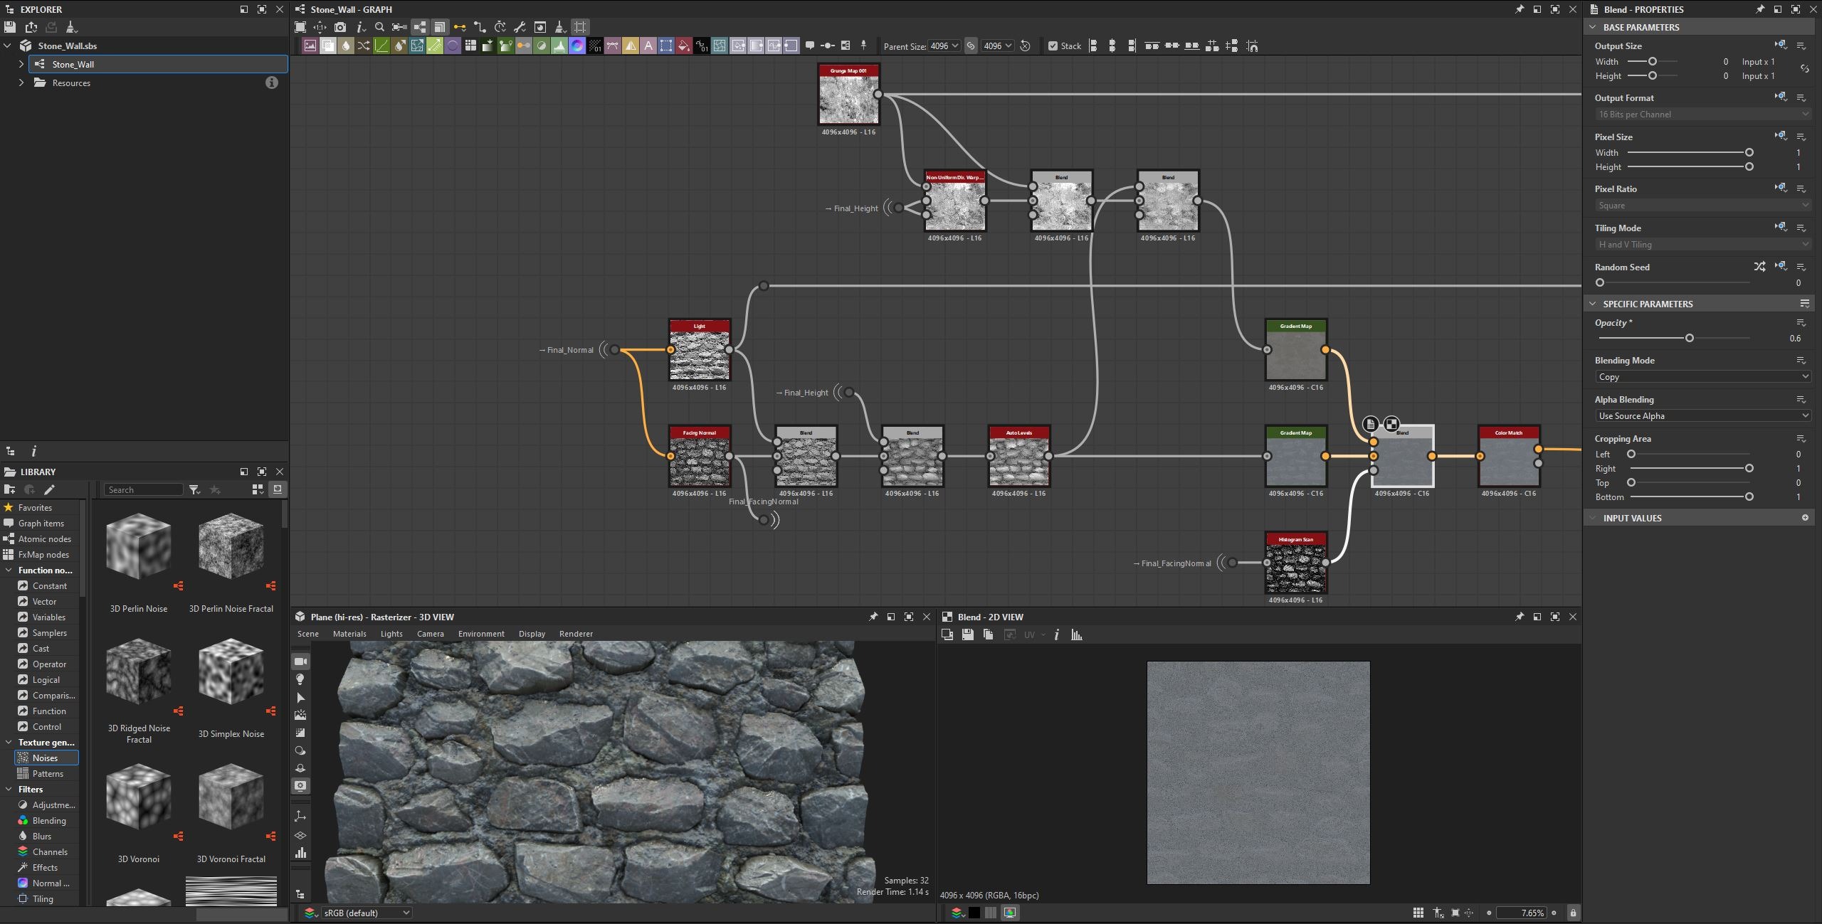The width and height of the screenshot is (1822, 924).
Task: Click the magnifier search icon in graph toolbar
Action: pos(379,27)
